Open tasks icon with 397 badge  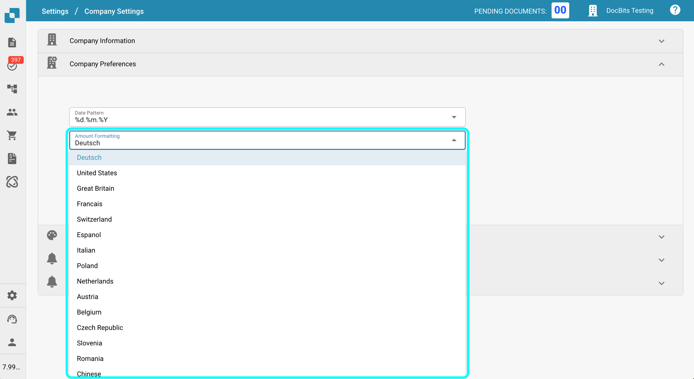(12, 65)
